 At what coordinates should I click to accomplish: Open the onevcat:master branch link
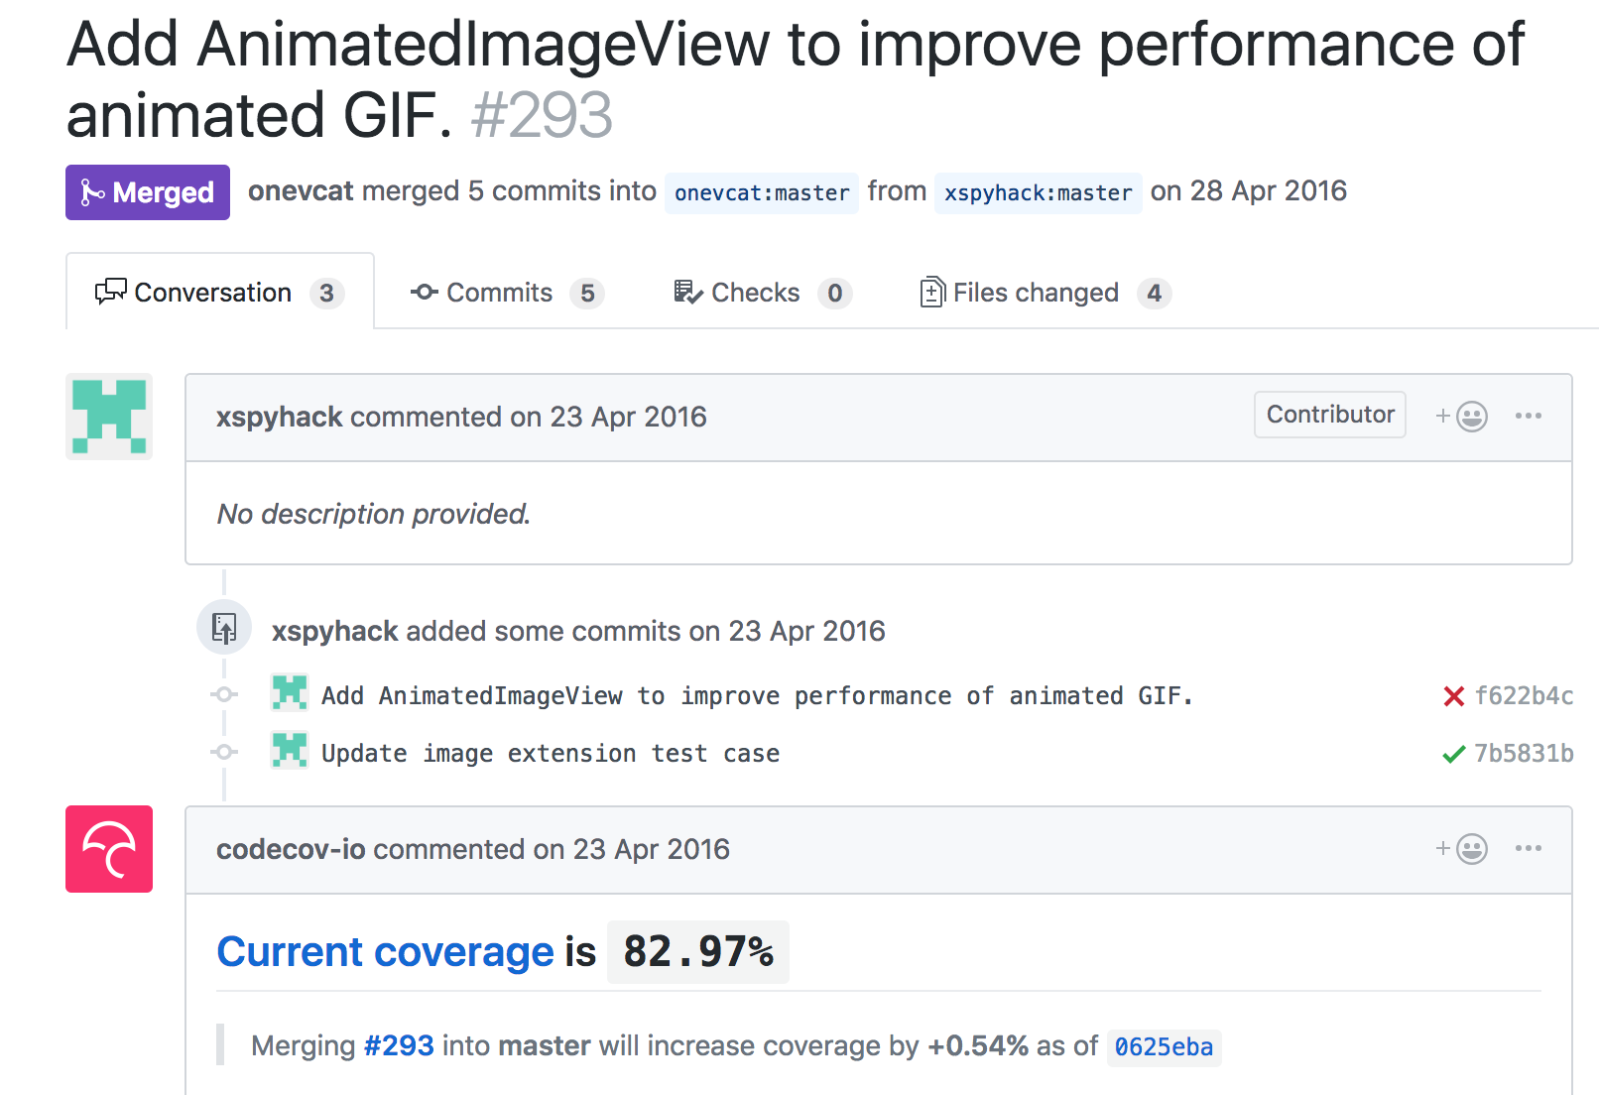point(762,192)
